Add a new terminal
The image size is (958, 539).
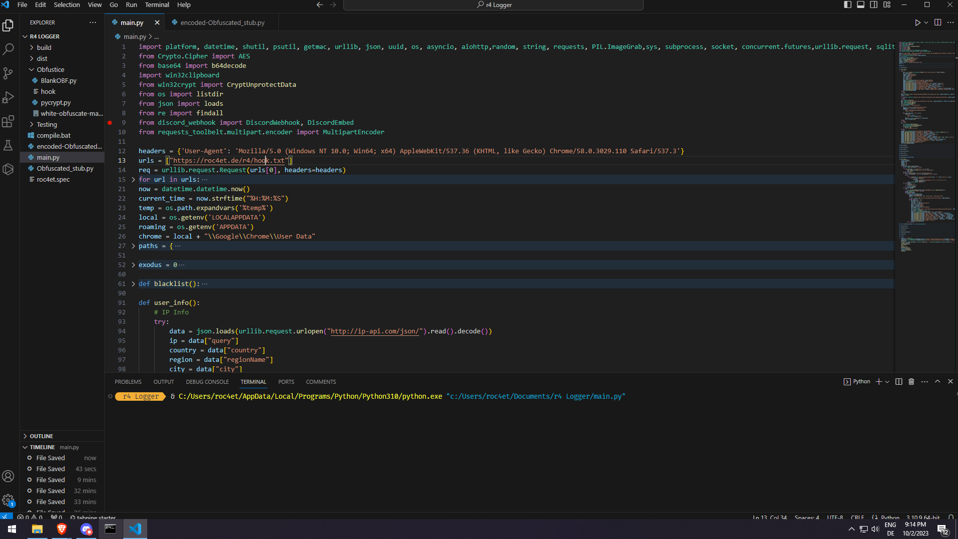[x=879, y=382]
